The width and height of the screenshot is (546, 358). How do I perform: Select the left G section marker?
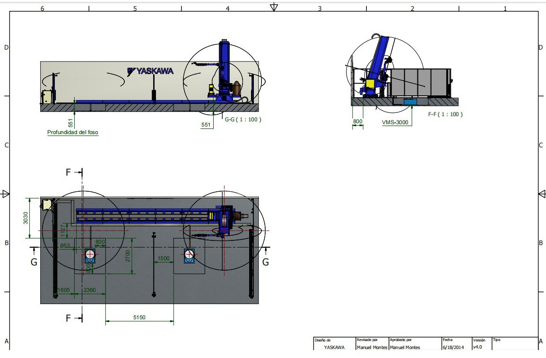tap(34, 262)
